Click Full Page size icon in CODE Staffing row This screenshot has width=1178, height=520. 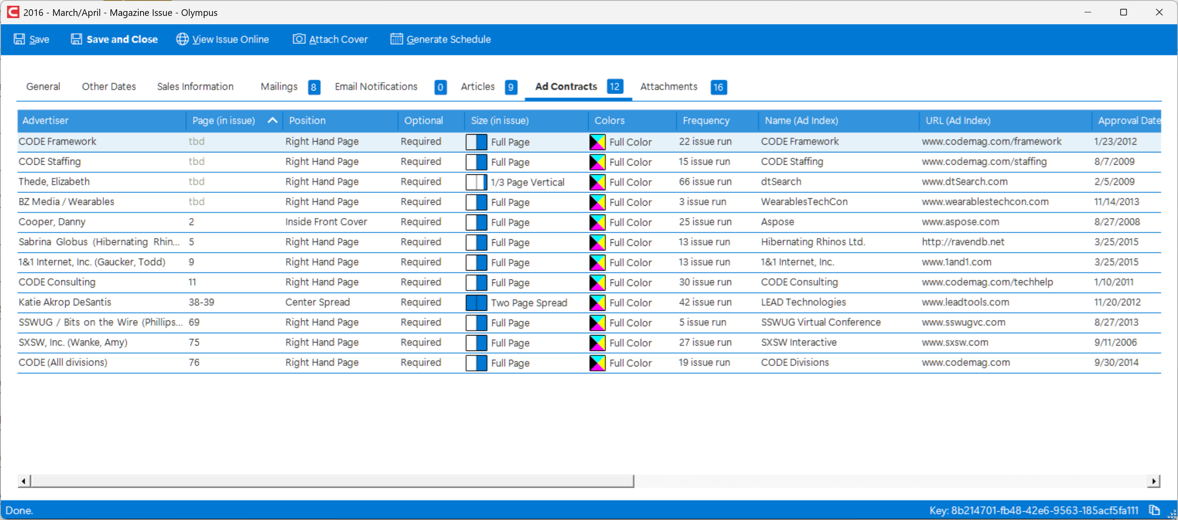[476, 162]
